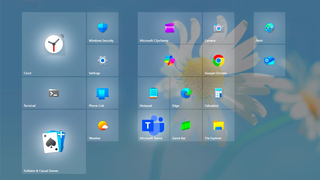Open the Calculator tile
320x180 pixels.
pyautogui.click(x=218, y=93)
